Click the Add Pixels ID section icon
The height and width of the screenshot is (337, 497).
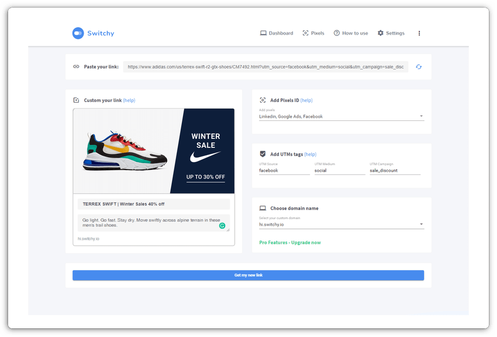[x=263, y=100]
